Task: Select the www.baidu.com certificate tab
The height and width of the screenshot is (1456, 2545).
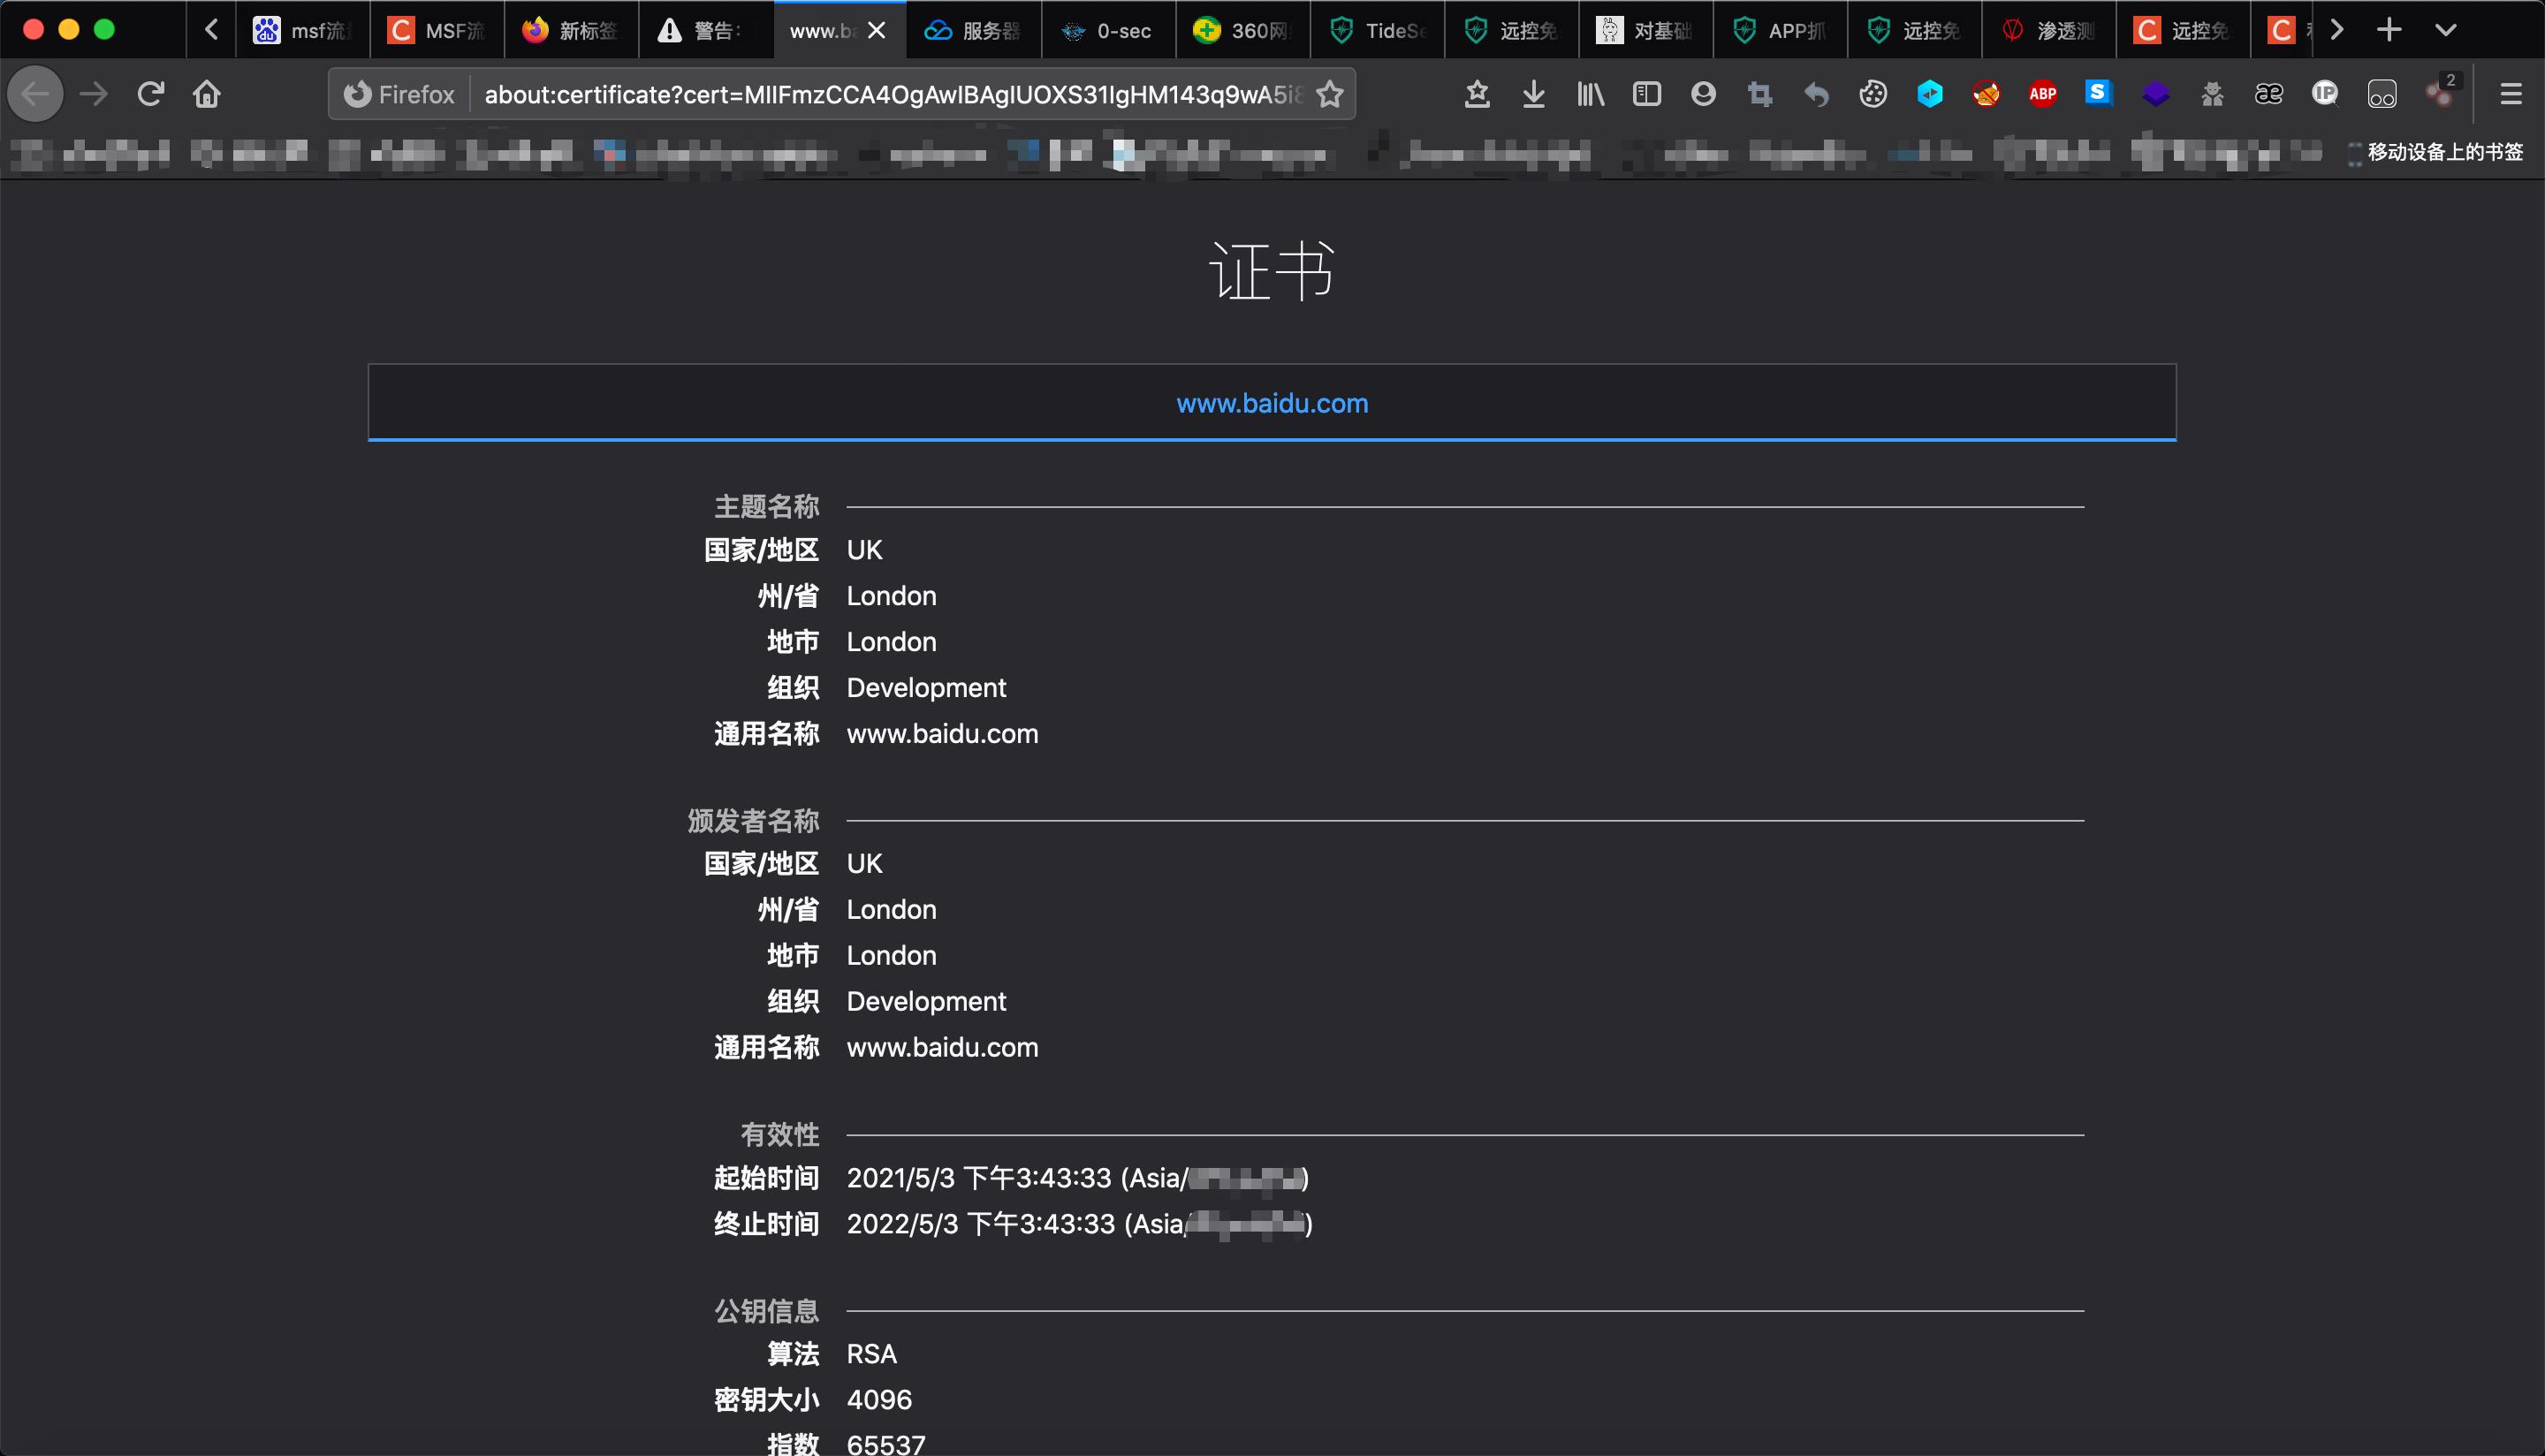Action: point(1272,403)
